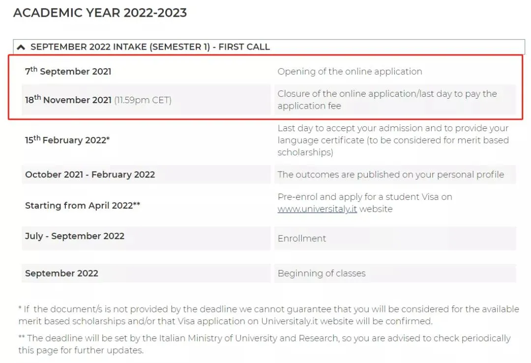Select the 'September 2022' date cell beside 'Beginning of classes'

pyautogui.click(x=61, y=274)
